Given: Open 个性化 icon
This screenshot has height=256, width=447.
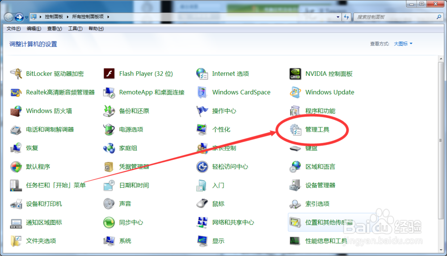Looking at the screenshot, I should (x=202, y=130).
